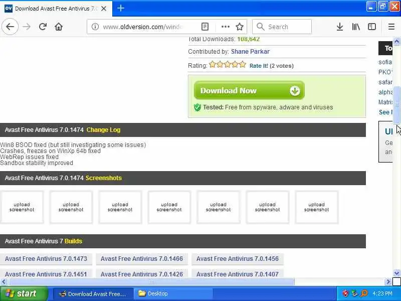Image resolution: width=401 pixels, height=301 pixels.
Task: Open Avast Free Antivirus 7.0.1451 build
Action: tap(46, 274)
